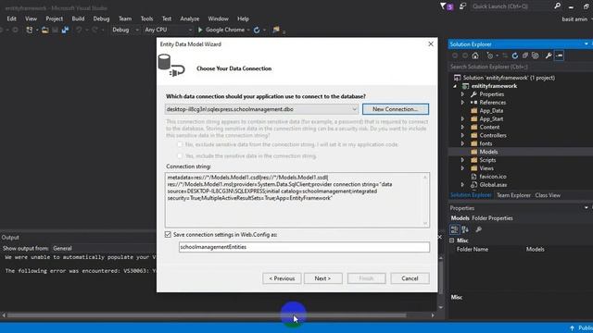Click the Web.Config entity name field
This screenshot has height=333, width=593.
[x=304, y=247]
